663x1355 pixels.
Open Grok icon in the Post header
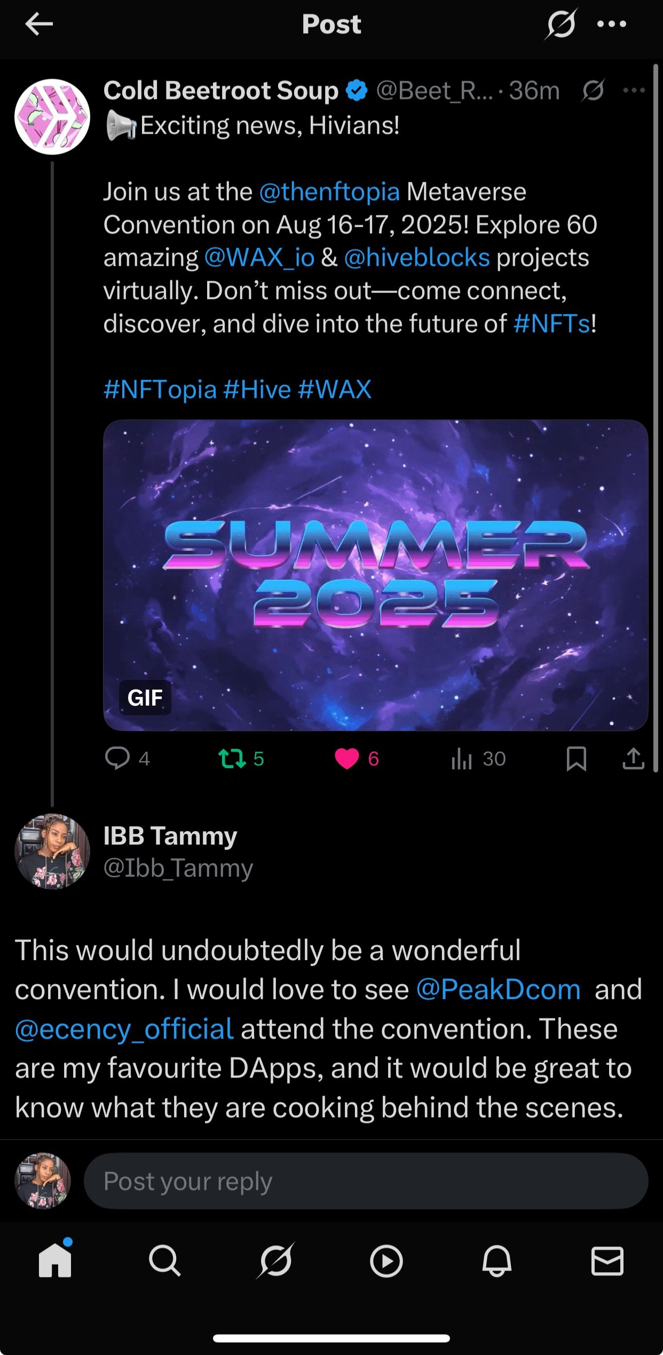(561, 24)
